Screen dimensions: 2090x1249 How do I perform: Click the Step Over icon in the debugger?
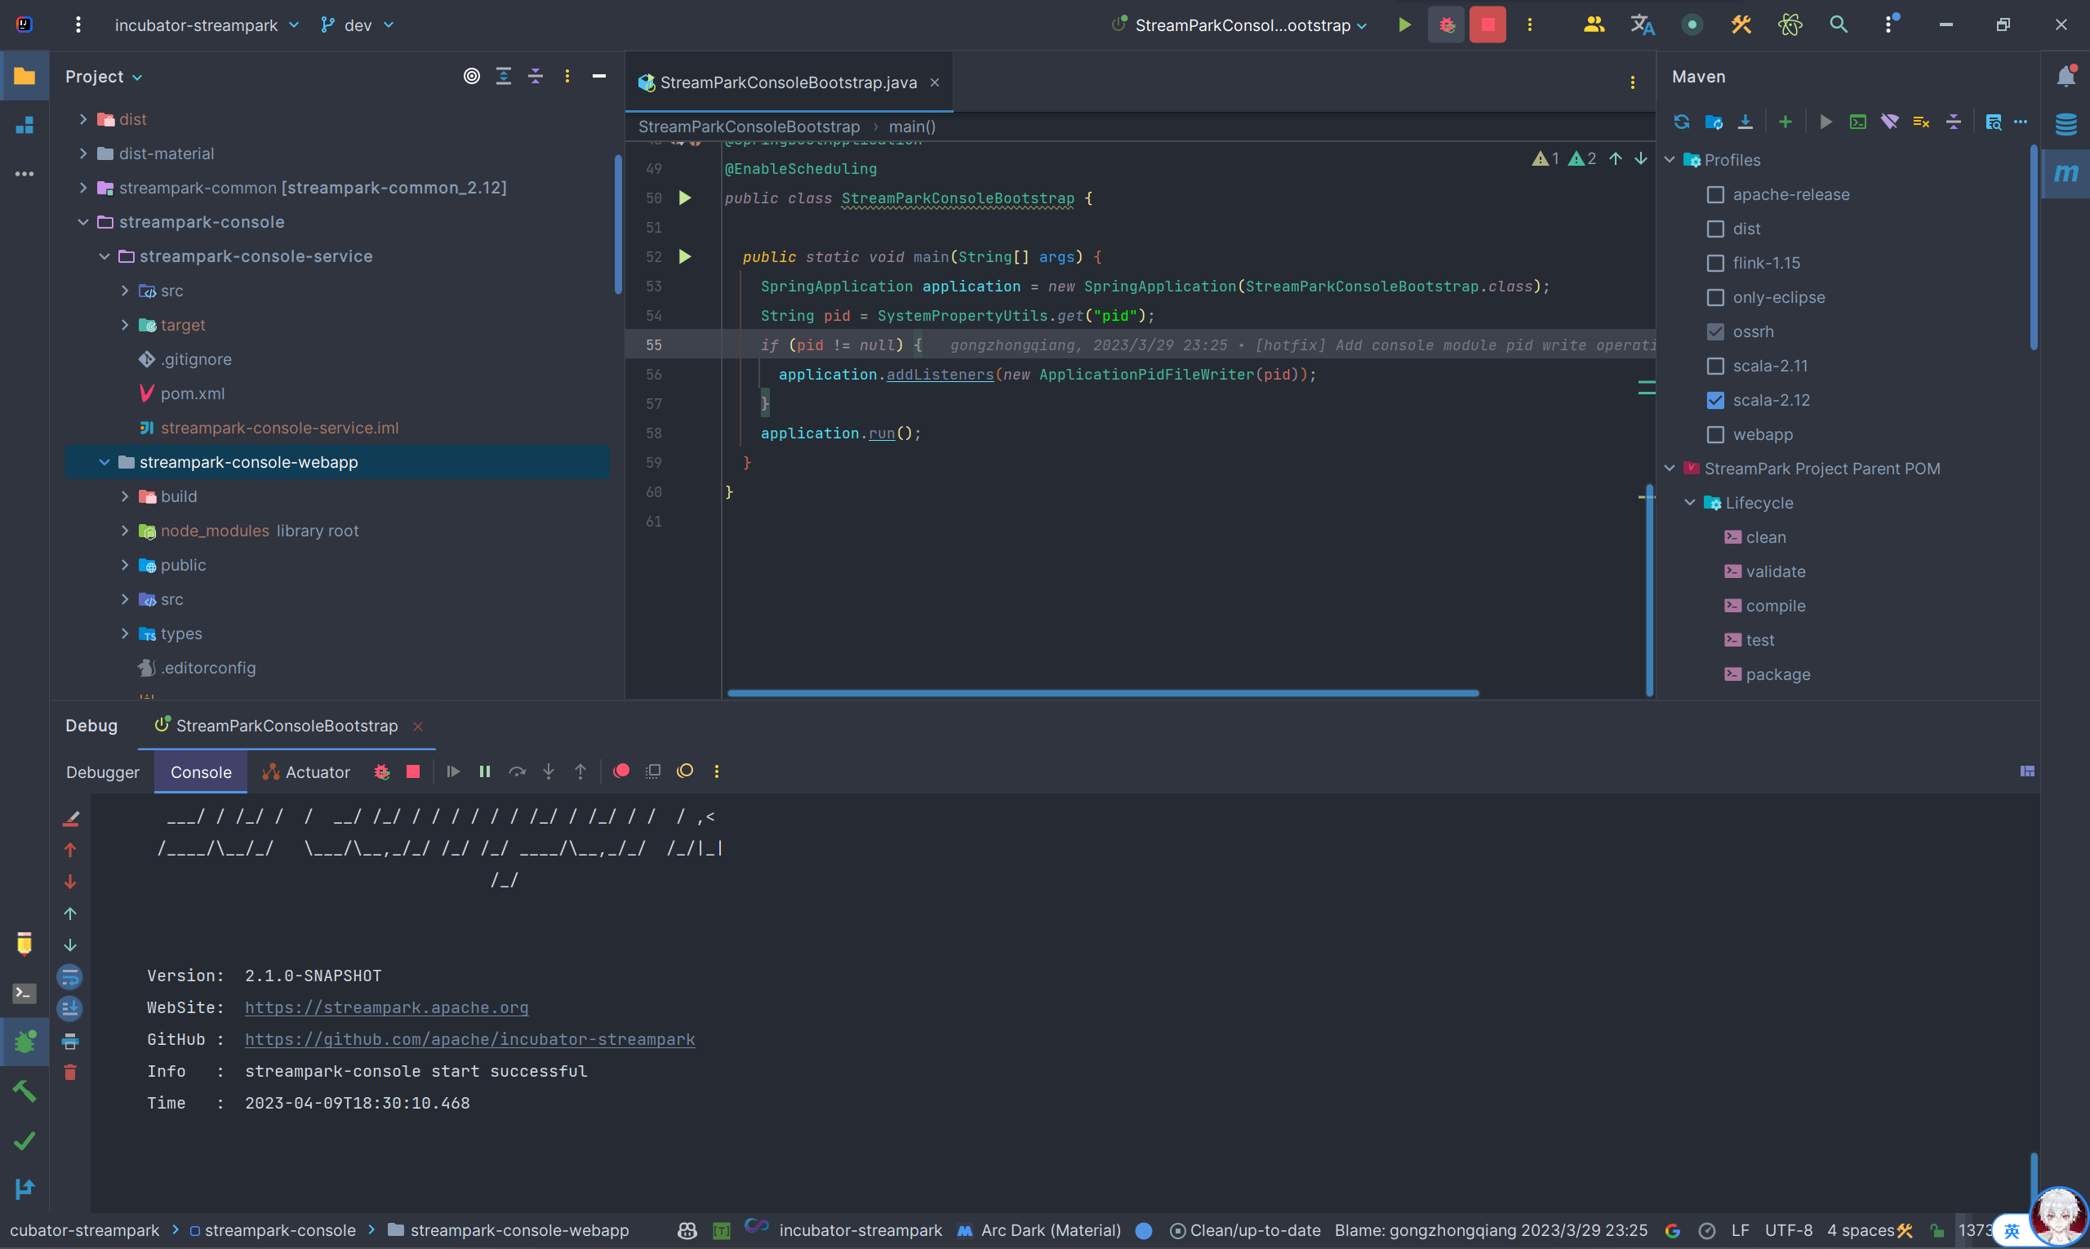517,771
